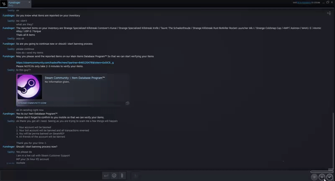Open Steam Community Item Database Program title link

75,78
